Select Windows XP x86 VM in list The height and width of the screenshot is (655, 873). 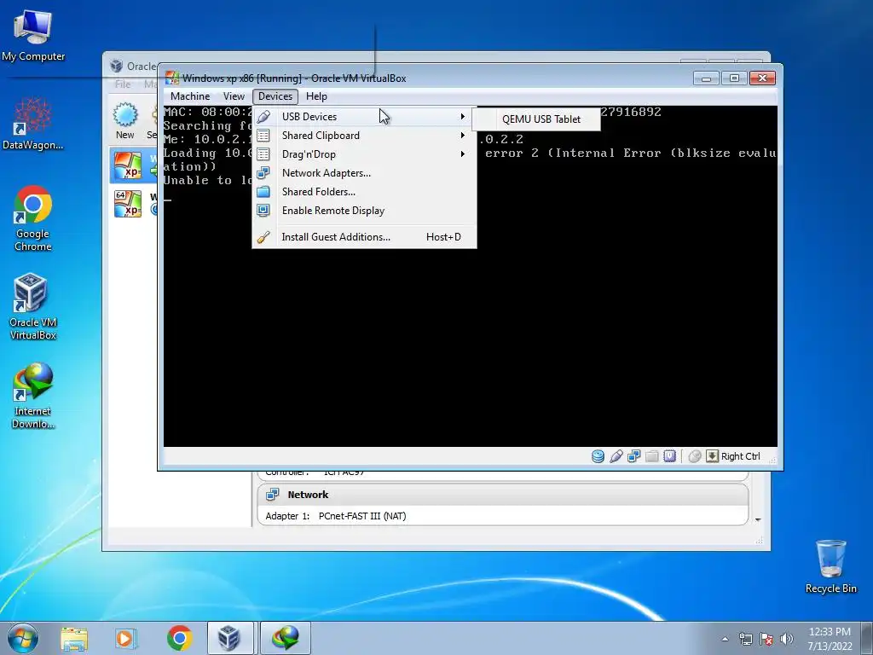pos(134,165)
